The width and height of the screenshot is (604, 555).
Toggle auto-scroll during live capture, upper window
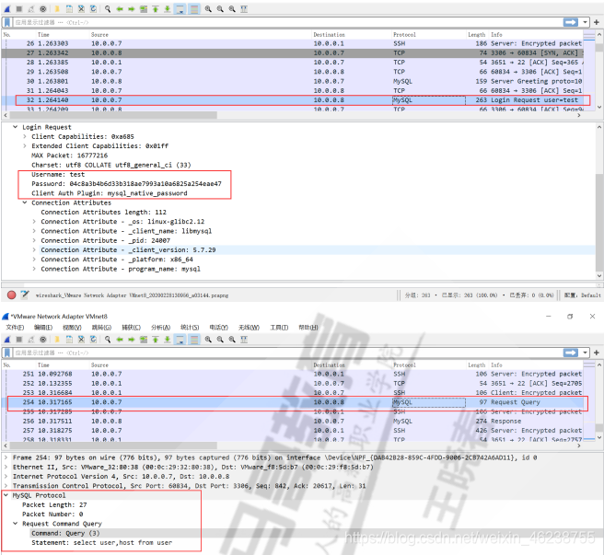[x=180, y=9]
